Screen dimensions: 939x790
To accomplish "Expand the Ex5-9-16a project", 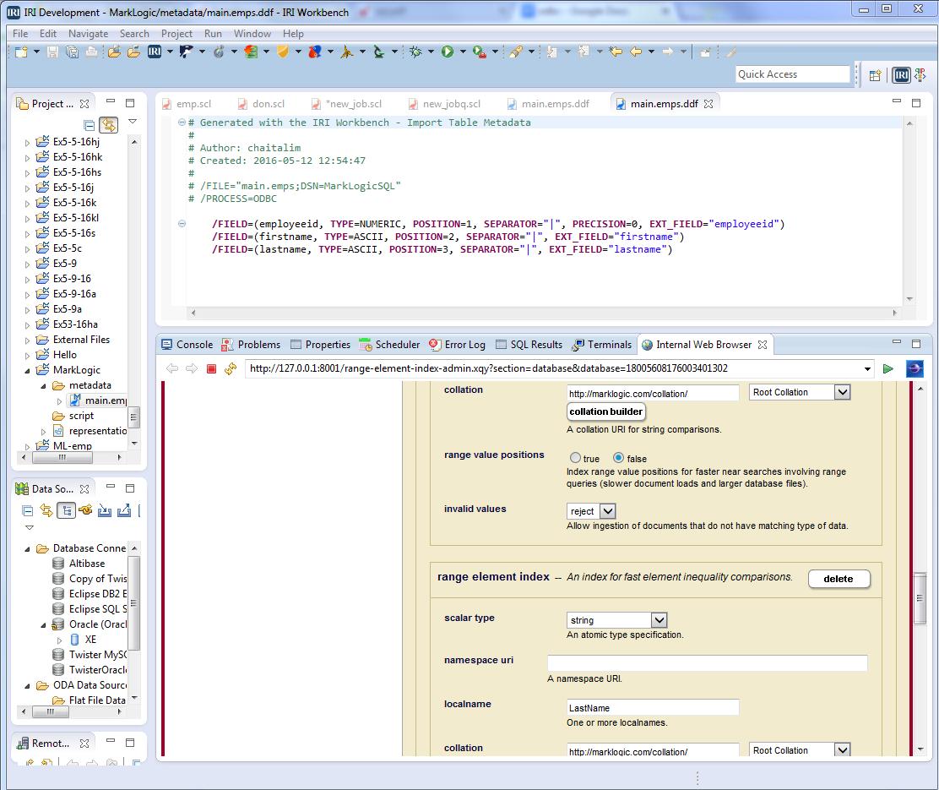I will click(x=27, y=294).
